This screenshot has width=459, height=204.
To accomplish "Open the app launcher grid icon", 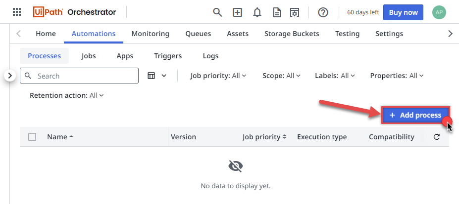I will [17, 12].
